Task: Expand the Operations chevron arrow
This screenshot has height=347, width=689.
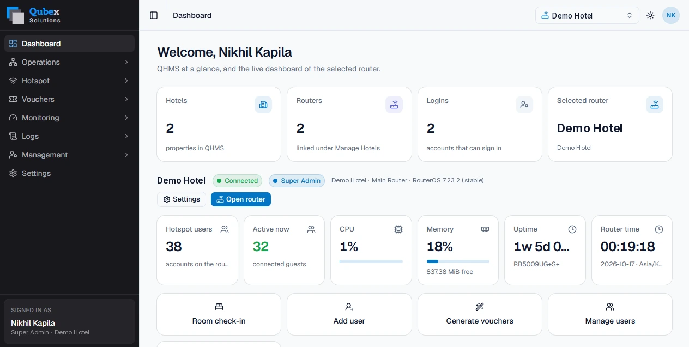Action: click(x=126, y=62)
